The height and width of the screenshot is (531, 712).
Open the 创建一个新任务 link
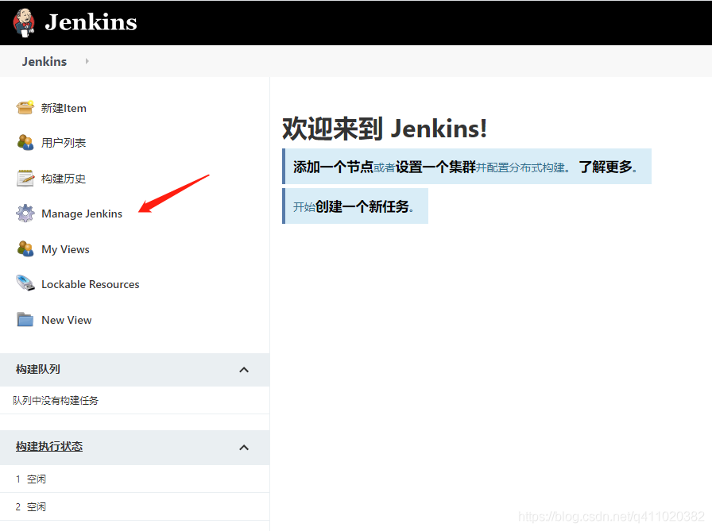coord(364,207)
